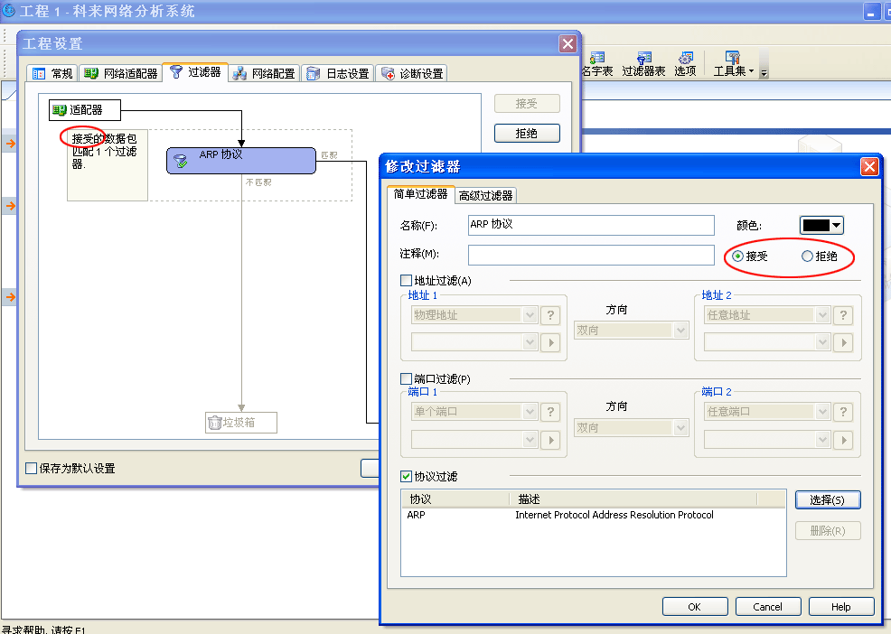The height and width of the screenshot is (634, 891).
Task: Switch to the 过滤器 tab
Action: [195, 72]
